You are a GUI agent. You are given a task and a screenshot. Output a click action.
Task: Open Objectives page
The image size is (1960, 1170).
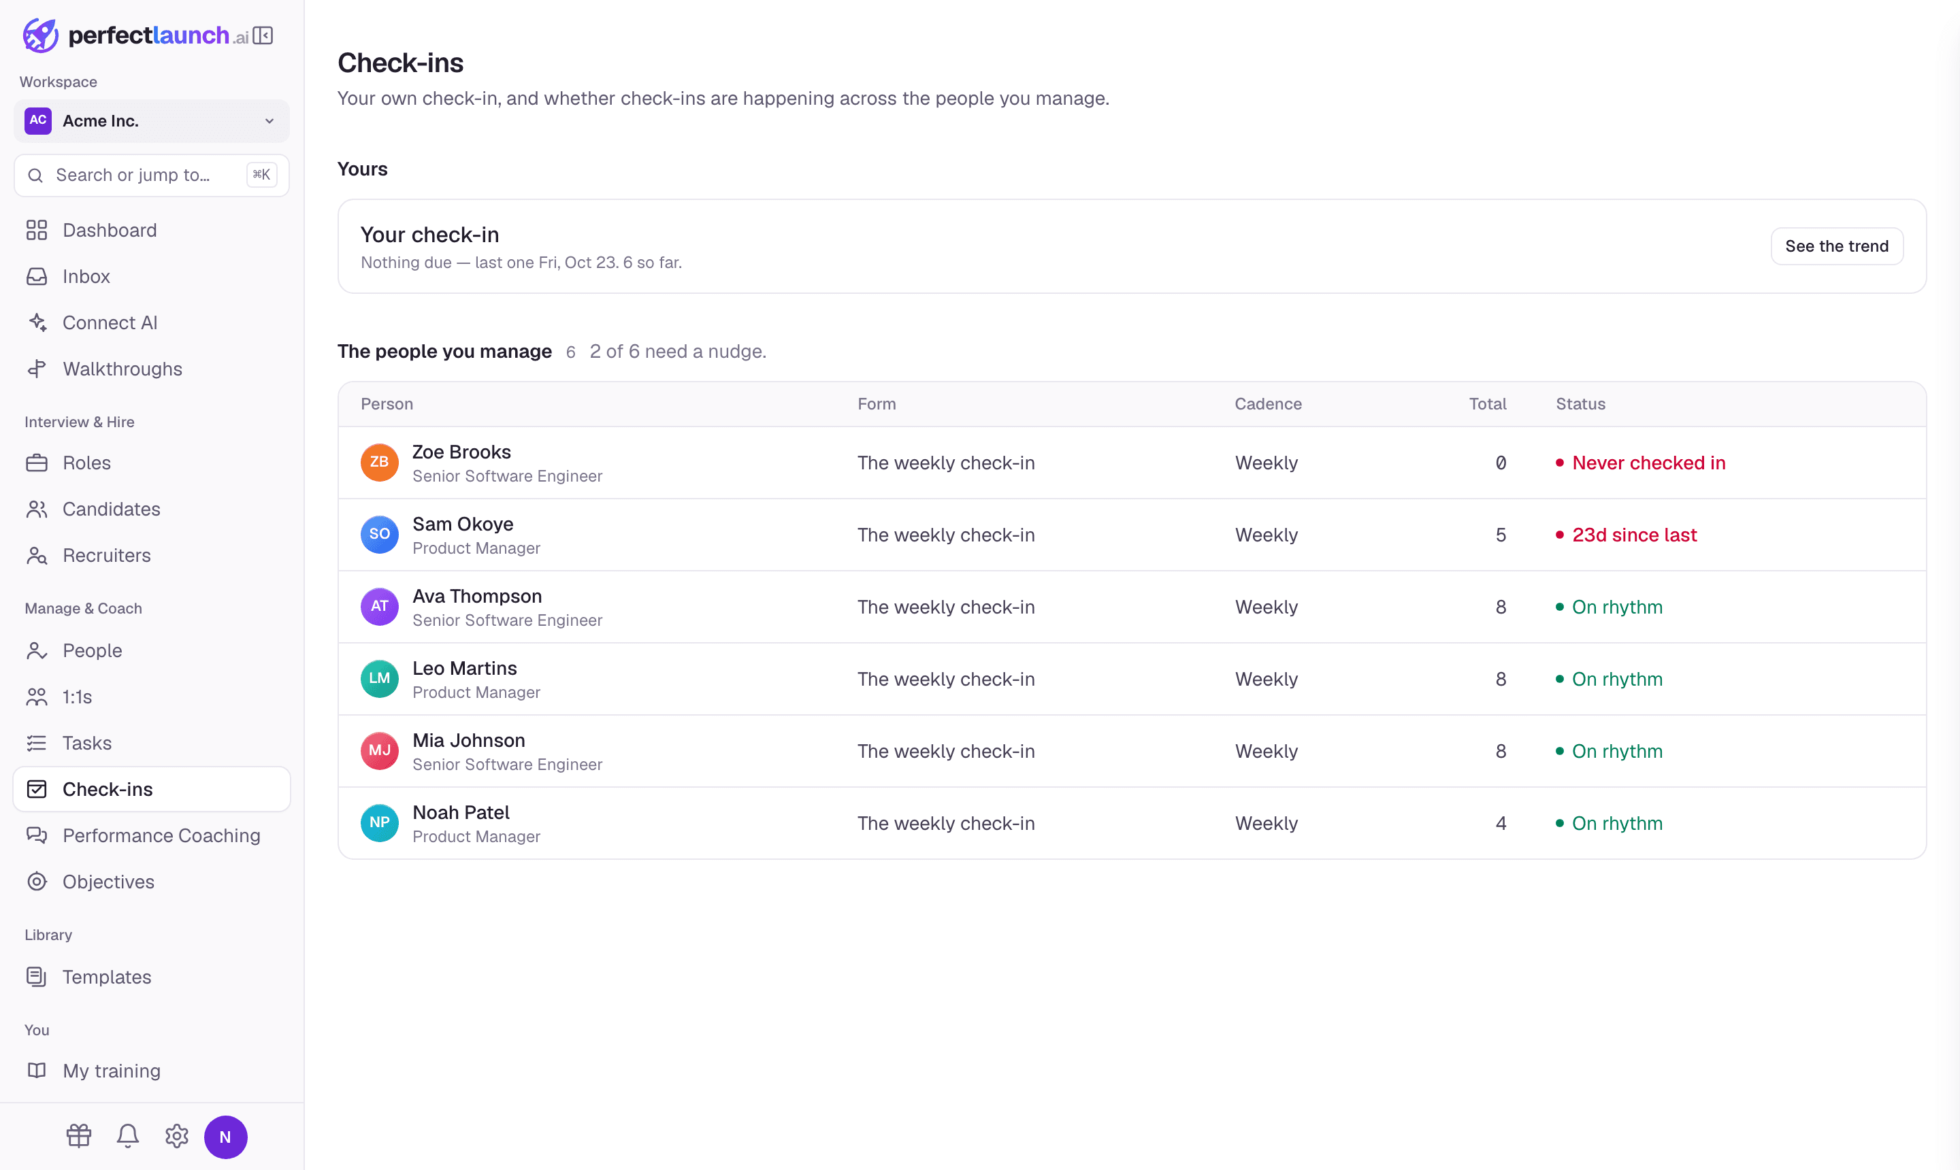(x=152, y=882)
